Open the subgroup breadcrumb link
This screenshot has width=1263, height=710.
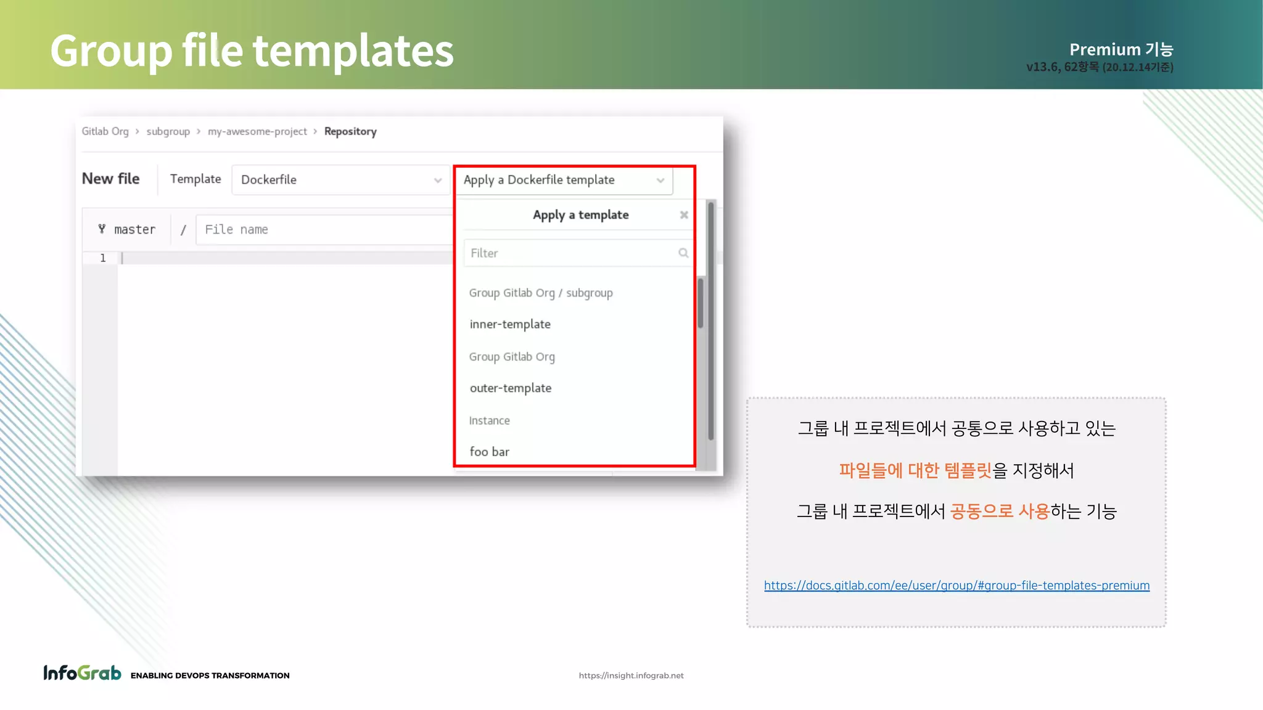(168, 131)
